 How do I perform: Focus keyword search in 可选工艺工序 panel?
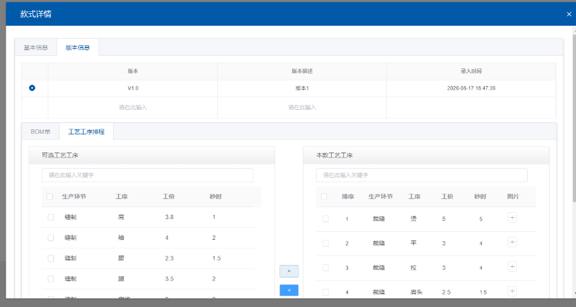[x=148, y=175]
